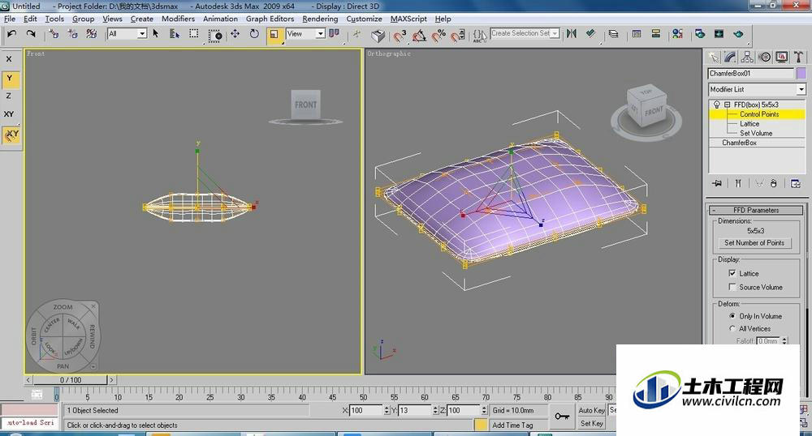The image size is (812, 436).
Task: Switch to the Utilities hammer panel tab
Action: (x=798, y=57)
